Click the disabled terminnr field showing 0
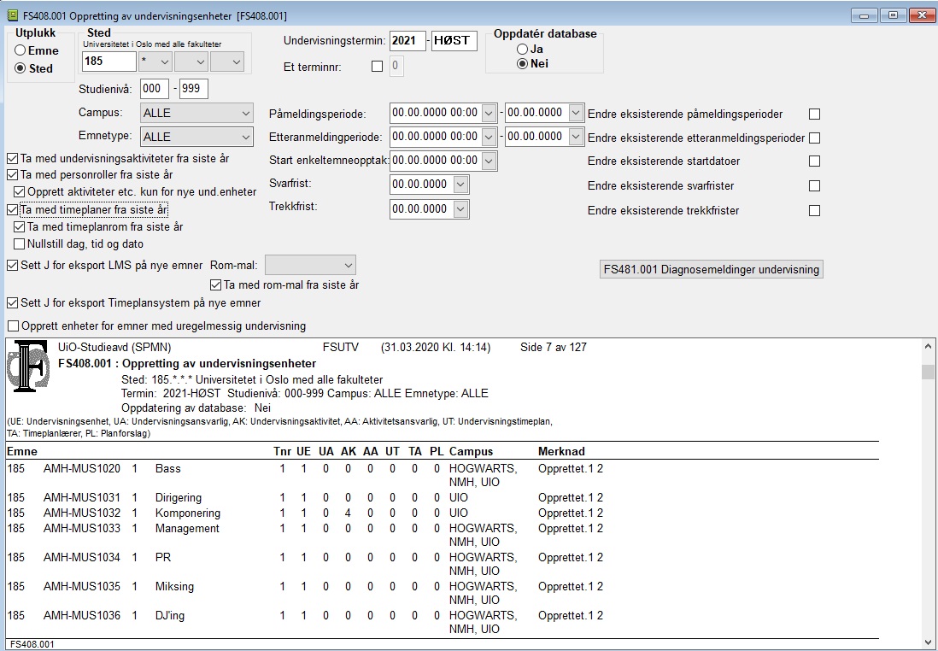 coord(396,66)
